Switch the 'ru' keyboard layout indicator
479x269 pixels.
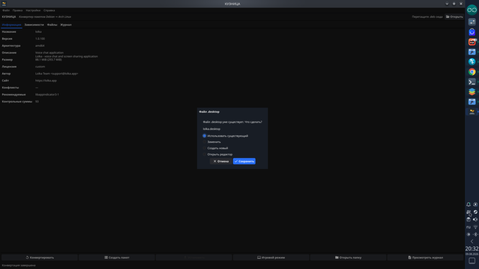click(468, 227)
